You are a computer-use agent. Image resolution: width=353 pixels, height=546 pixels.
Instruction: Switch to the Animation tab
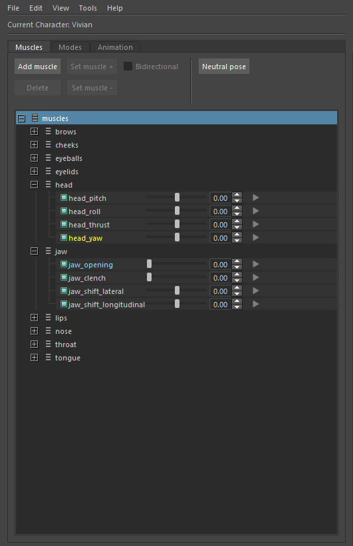[115, 47]
